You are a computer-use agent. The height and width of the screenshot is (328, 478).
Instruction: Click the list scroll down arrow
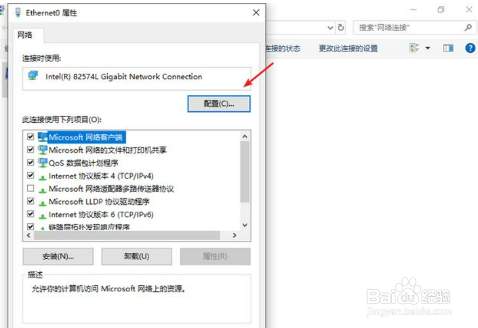(x=244, y=225)
